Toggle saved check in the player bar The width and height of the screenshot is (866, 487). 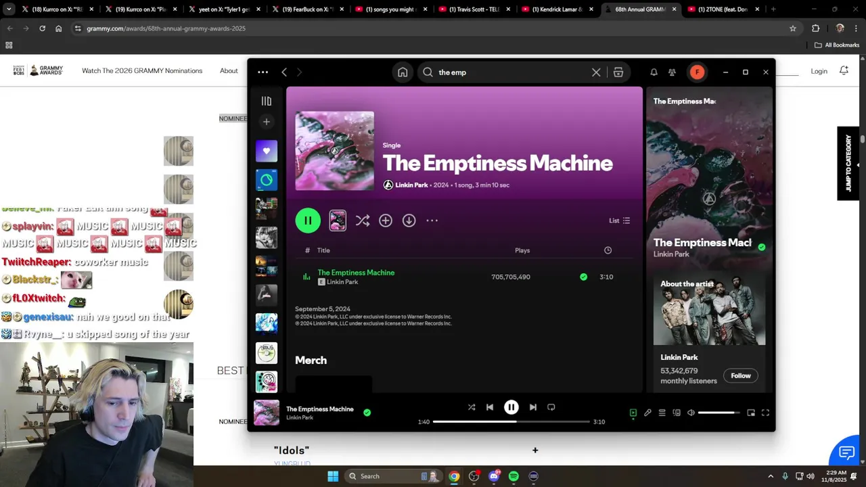pyautogui.click(x=367, y=413)
